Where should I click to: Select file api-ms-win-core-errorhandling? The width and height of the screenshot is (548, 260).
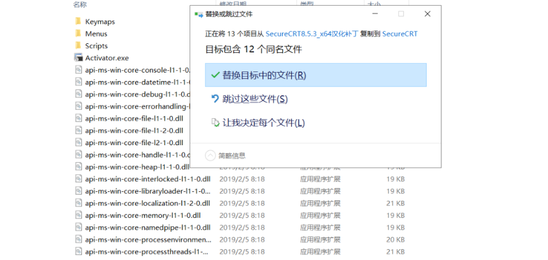[x=137, y=106]
